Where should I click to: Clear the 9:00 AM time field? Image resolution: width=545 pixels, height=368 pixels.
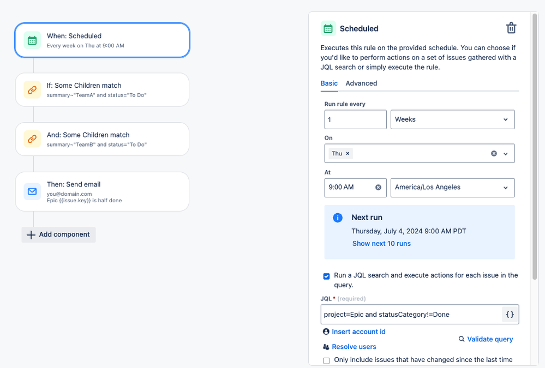pyautogui.click(x=378, y=188)
